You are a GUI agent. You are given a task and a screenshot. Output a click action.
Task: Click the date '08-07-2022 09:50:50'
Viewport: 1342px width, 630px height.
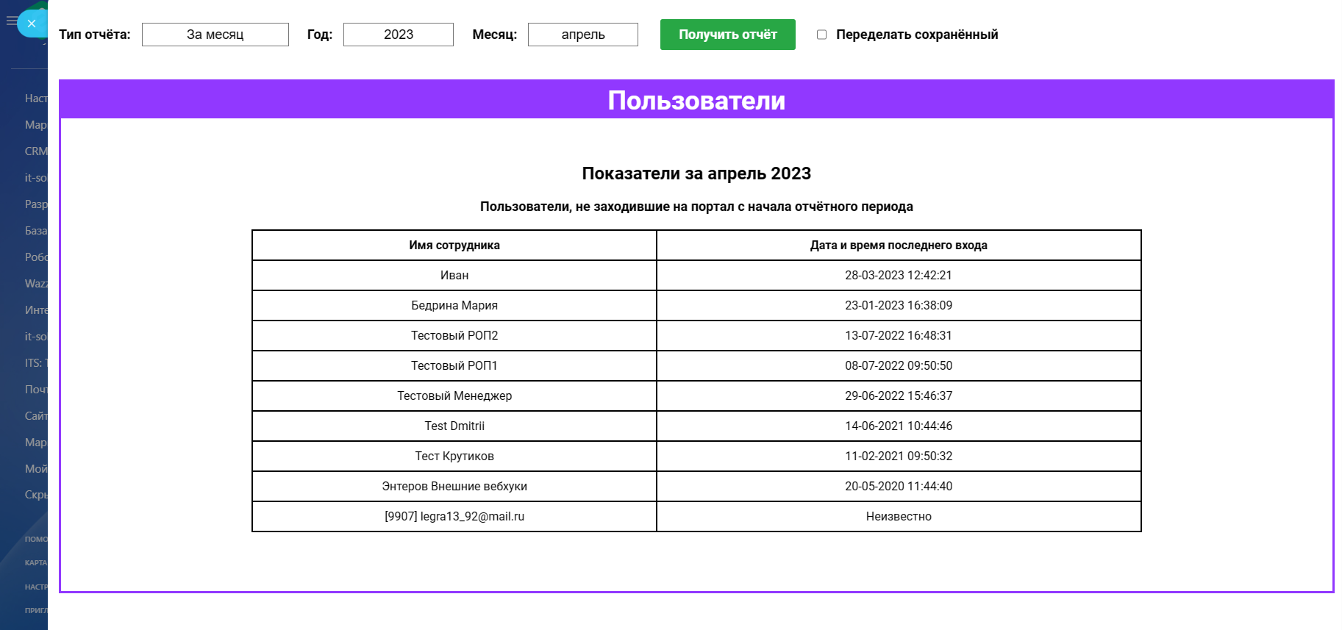click(899, 366)
